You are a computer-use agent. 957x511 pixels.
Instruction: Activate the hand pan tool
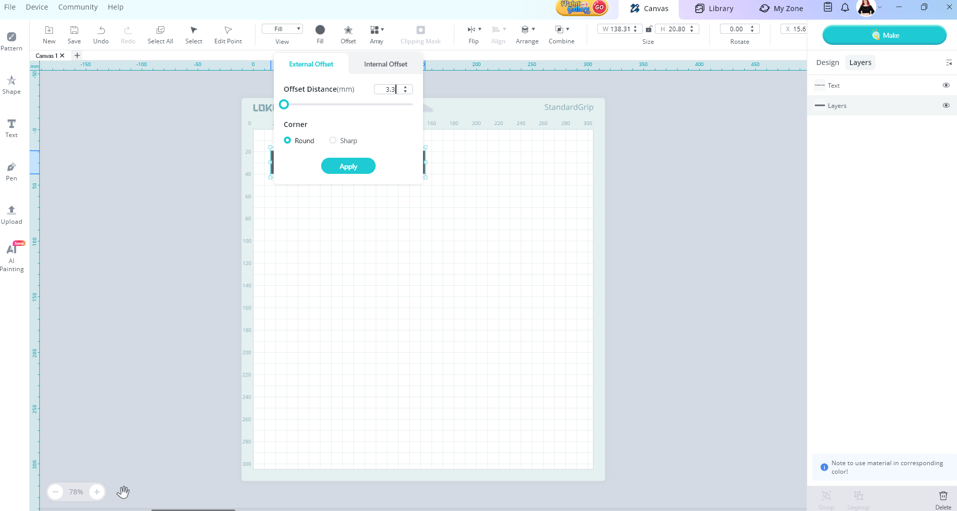tap(123, 492)
